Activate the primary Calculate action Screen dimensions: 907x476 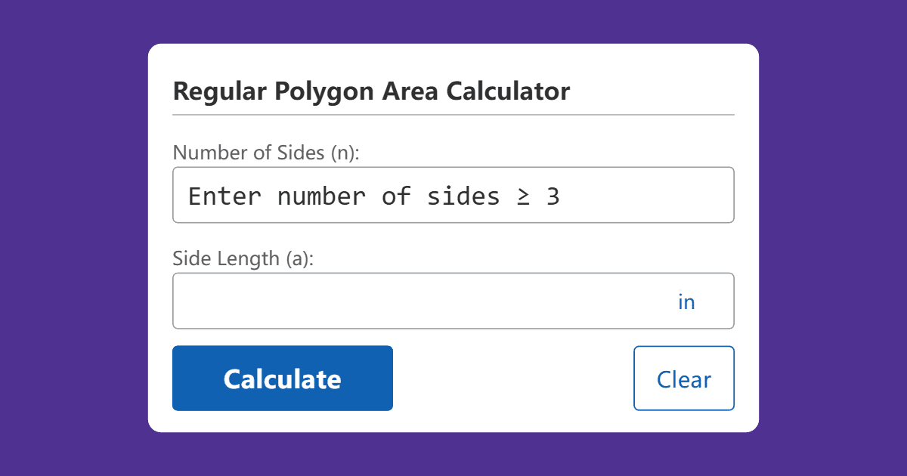(x=282, y=378)
